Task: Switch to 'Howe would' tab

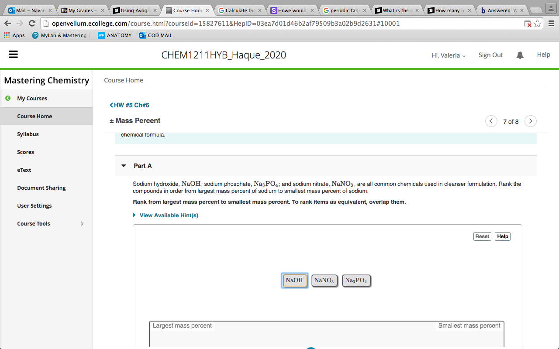Action: point(292,10)
